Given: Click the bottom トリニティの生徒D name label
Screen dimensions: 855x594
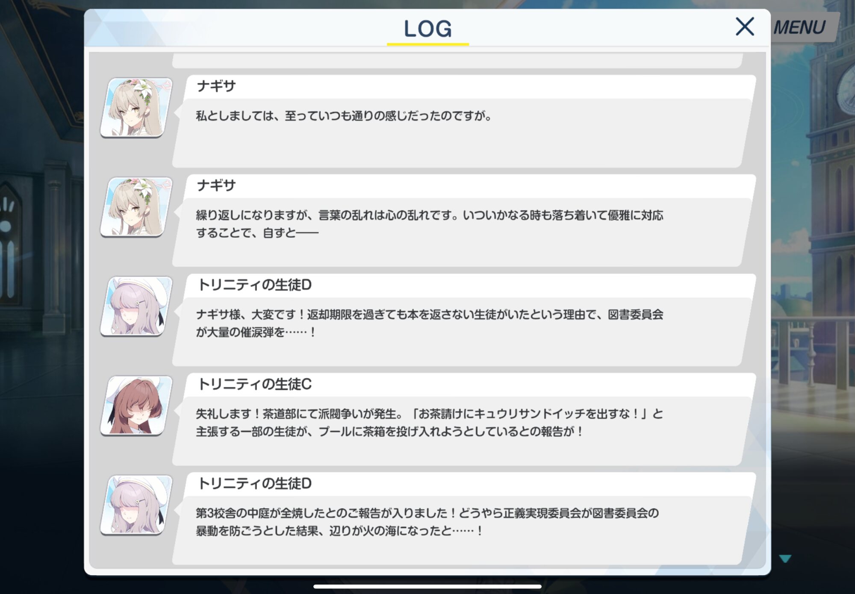Looking at the screenshot, I should [255, 483].
